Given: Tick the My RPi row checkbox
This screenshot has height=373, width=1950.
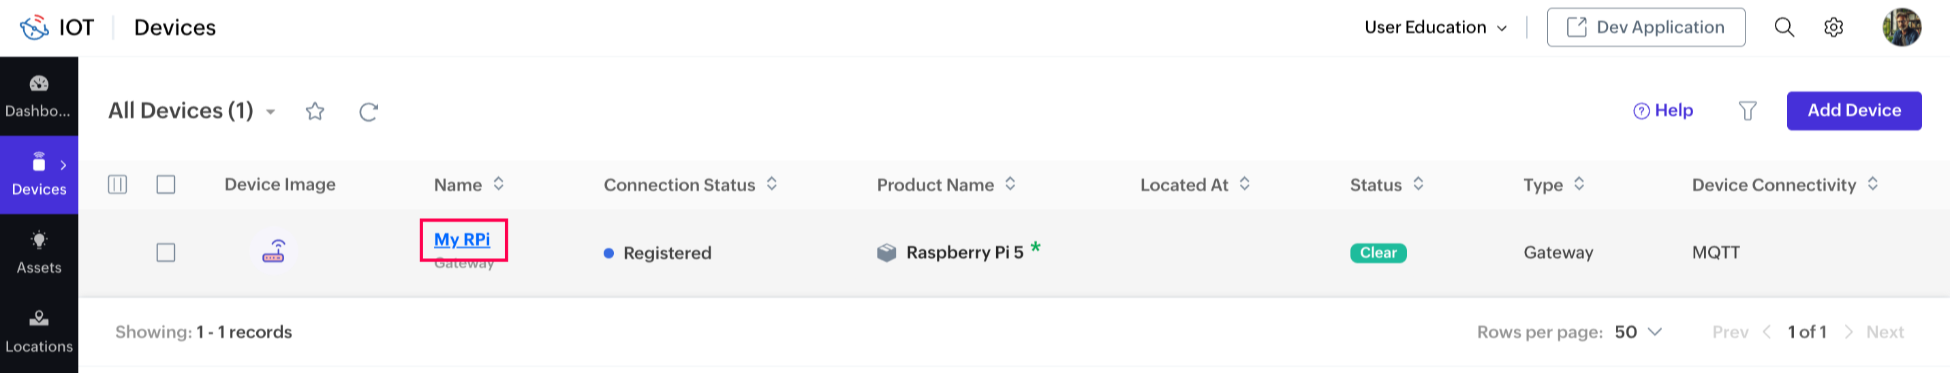Looking at the screenshot, I should [166, 252].
